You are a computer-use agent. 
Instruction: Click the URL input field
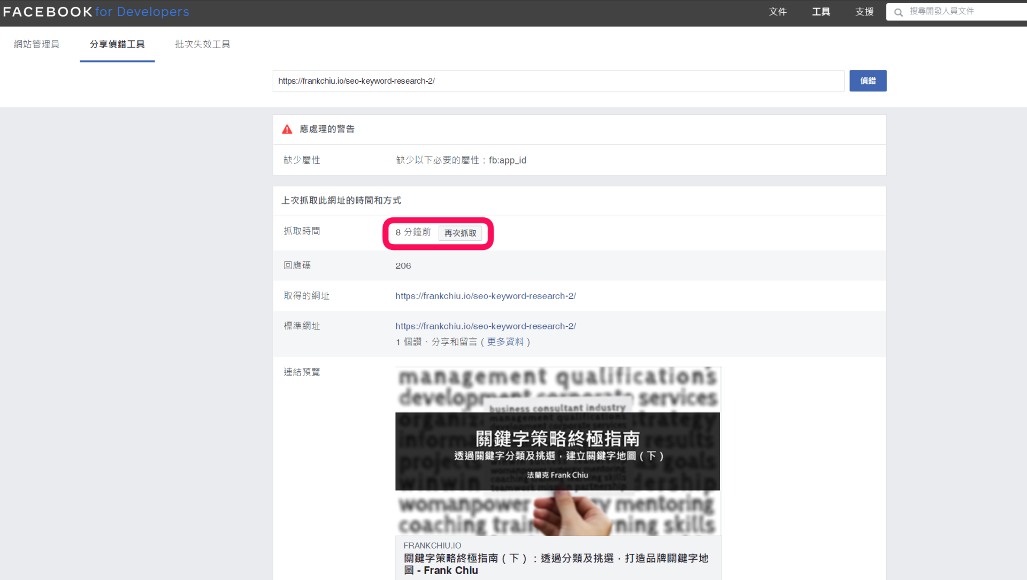pyautogui.click(x=558, y=81)
